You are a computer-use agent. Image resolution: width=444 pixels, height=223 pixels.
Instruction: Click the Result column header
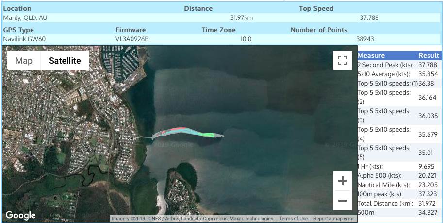pos(428,55)
